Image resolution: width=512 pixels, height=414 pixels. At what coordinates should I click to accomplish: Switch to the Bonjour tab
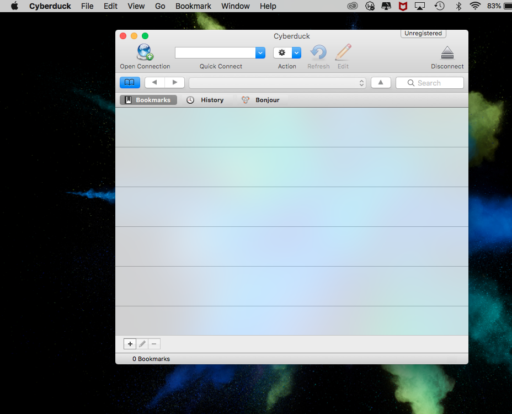(260, 100)
